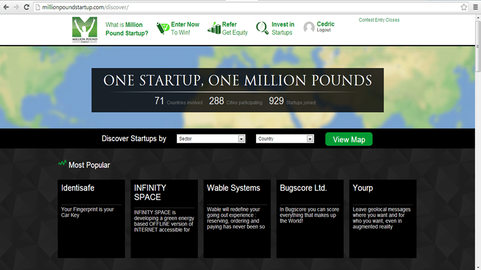Reload the page with the refresh icon
The width and height of the screenshot is (481, 270).
click(x=27, y=7)
